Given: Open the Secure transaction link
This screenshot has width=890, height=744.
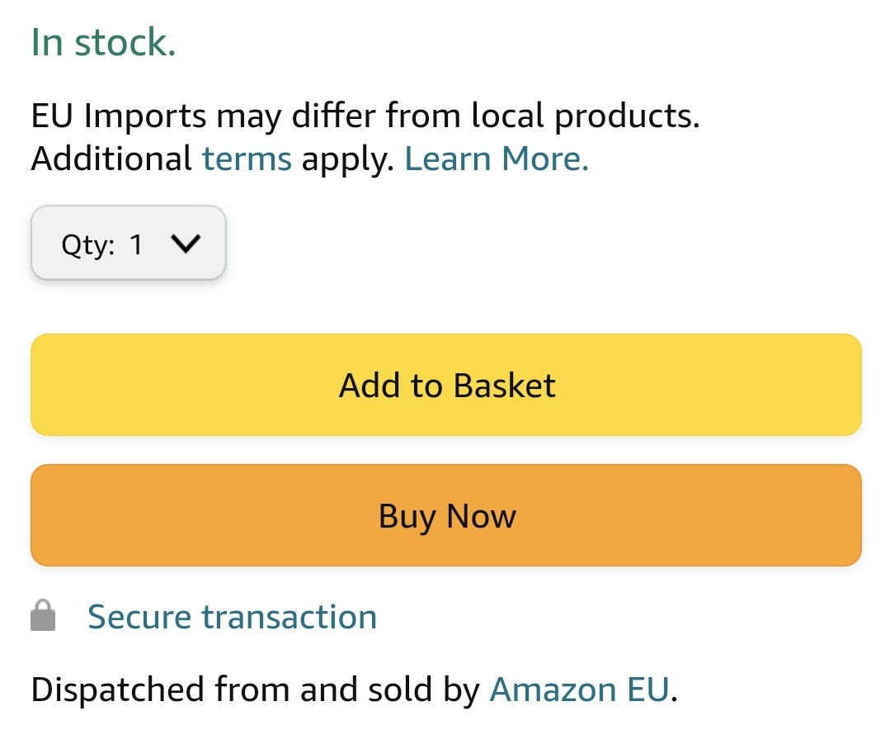Looking at the screenshot, I should (x=232, y=617).
